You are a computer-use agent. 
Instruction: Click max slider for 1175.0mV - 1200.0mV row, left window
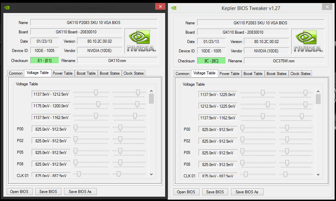point(137,104)
